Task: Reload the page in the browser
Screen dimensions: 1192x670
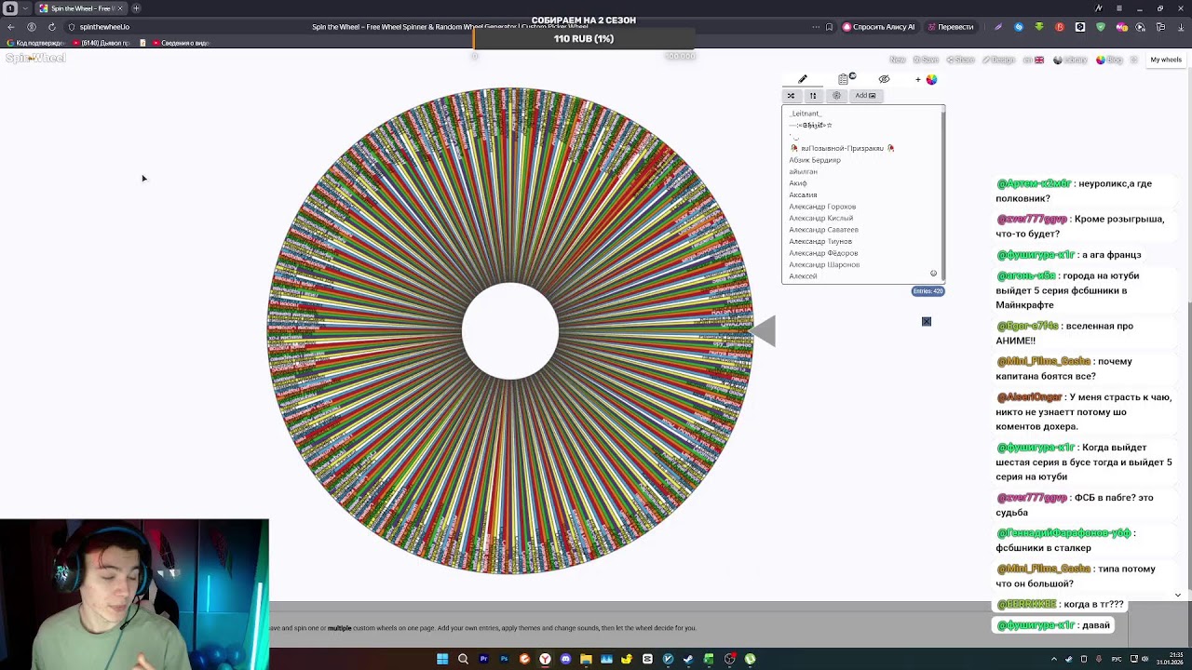Action: click(51, 27)
